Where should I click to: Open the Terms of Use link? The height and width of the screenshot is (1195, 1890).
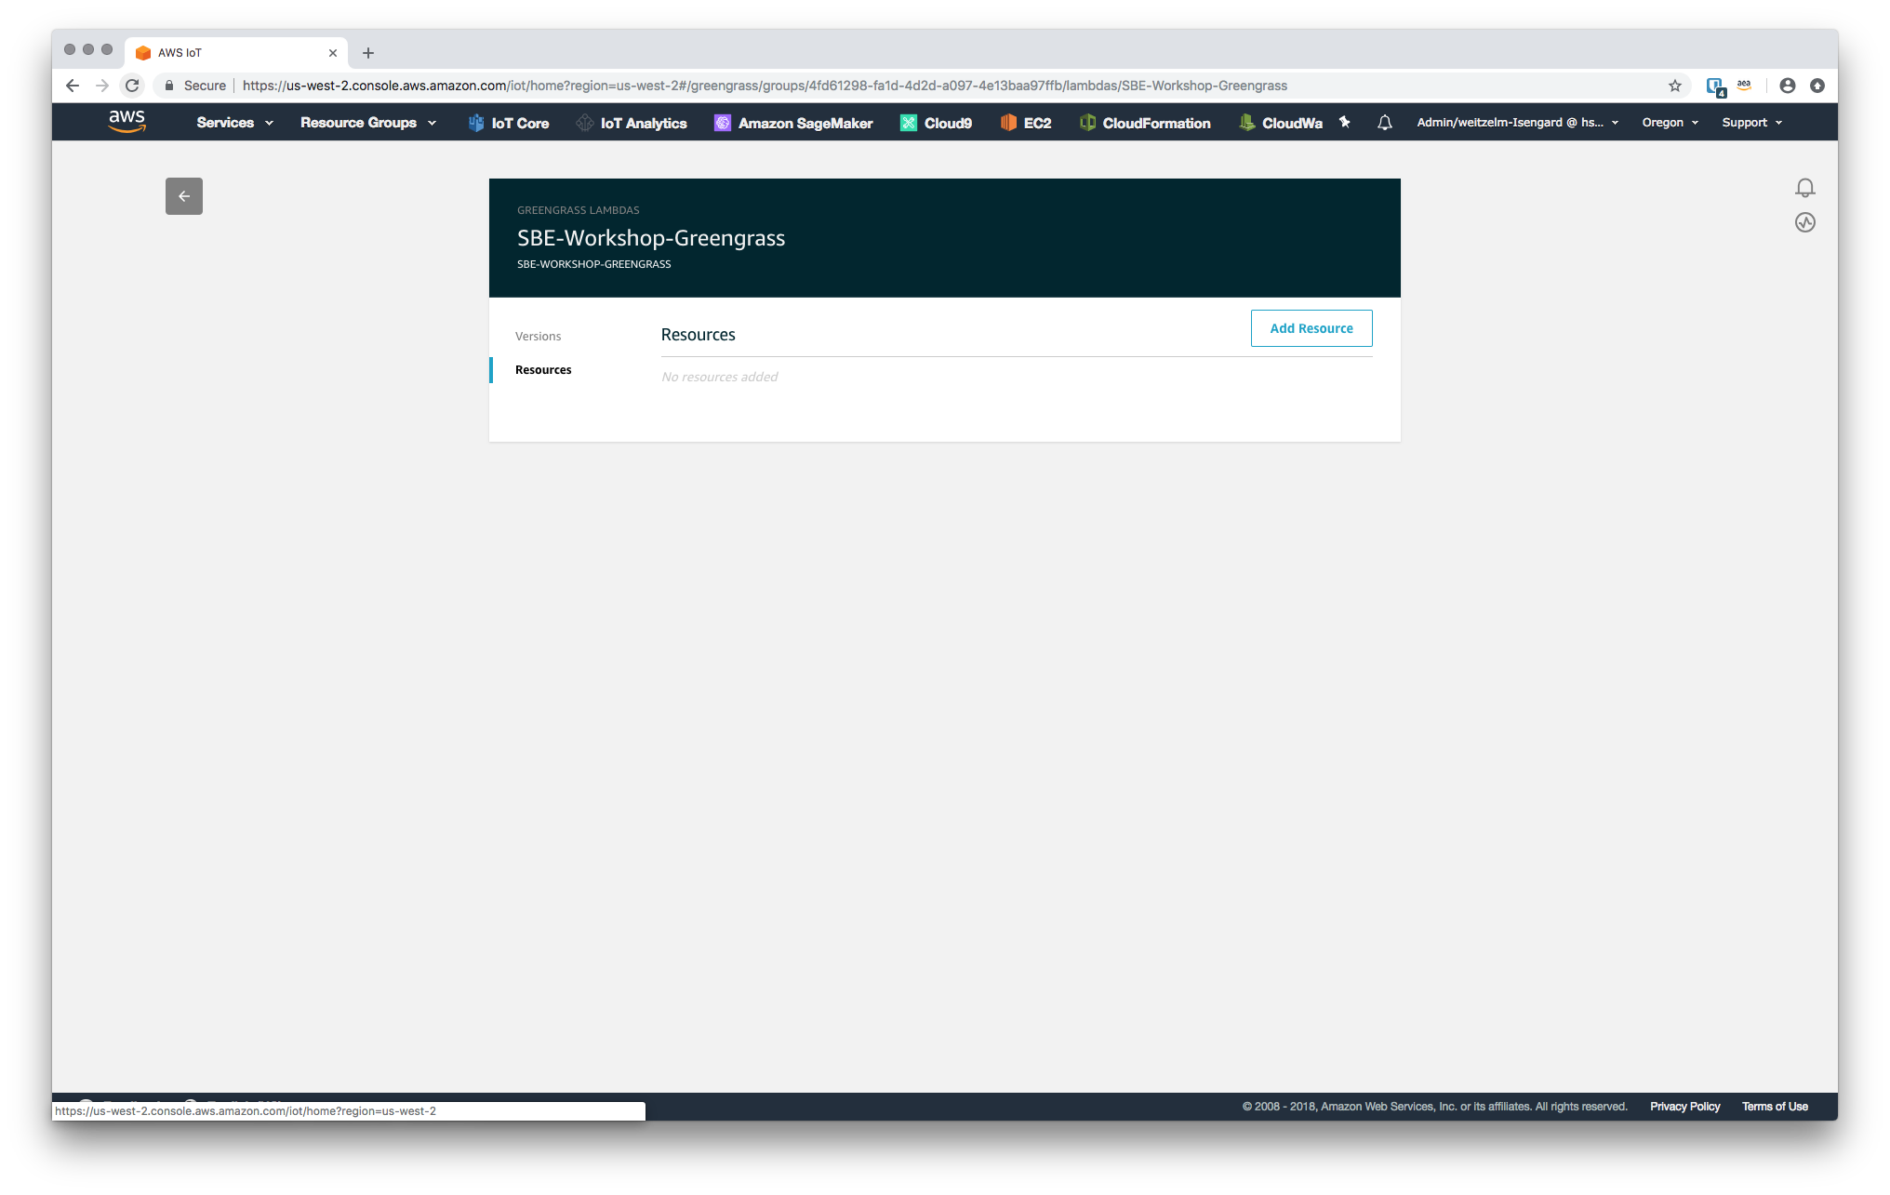pyautogui.click(x=1775, y=1107)
